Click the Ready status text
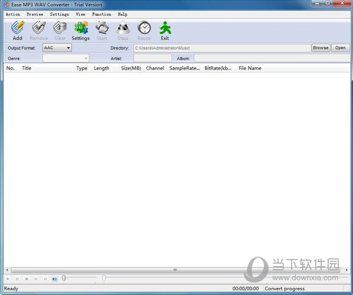The image size is (353, 295). (x=11, y=289)
